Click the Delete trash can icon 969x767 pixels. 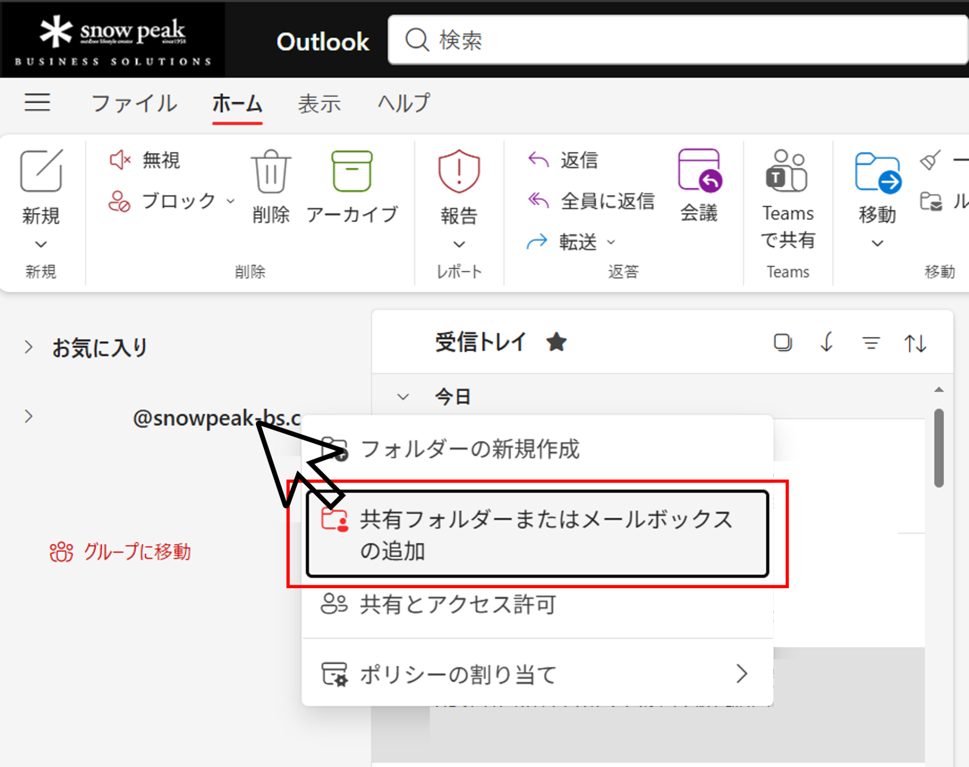pyautogui.click(x=271, y=172)
